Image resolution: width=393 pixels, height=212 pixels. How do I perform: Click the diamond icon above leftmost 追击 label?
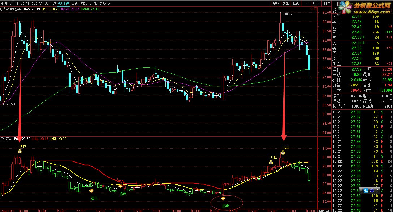tap(92, 191)
